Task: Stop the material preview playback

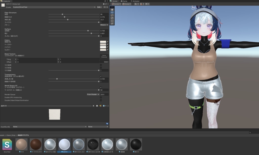Action: [97, 106]
